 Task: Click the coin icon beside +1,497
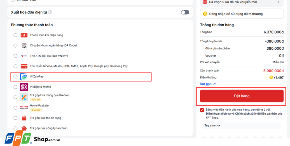point(271,78)
